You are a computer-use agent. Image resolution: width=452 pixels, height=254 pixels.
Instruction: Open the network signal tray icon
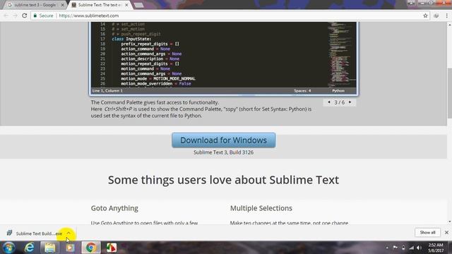point(411,248)
